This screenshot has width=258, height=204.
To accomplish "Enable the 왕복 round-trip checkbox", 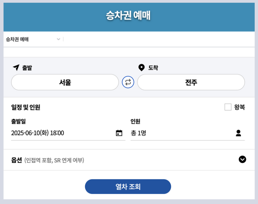I will [x=228, y=107].
